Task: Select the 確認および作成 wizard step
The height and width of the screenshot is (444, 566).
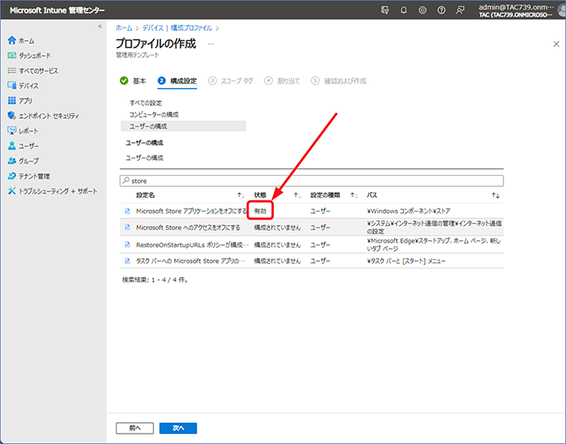Action: click(x=339, y=81)
